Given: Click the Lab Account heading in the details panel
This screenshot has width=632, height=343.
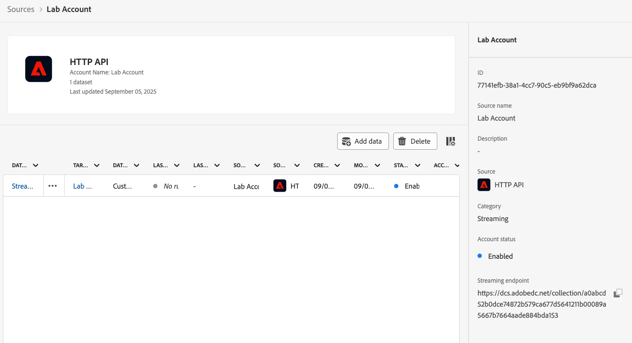Looking at the screenshot, I should 497,40.
